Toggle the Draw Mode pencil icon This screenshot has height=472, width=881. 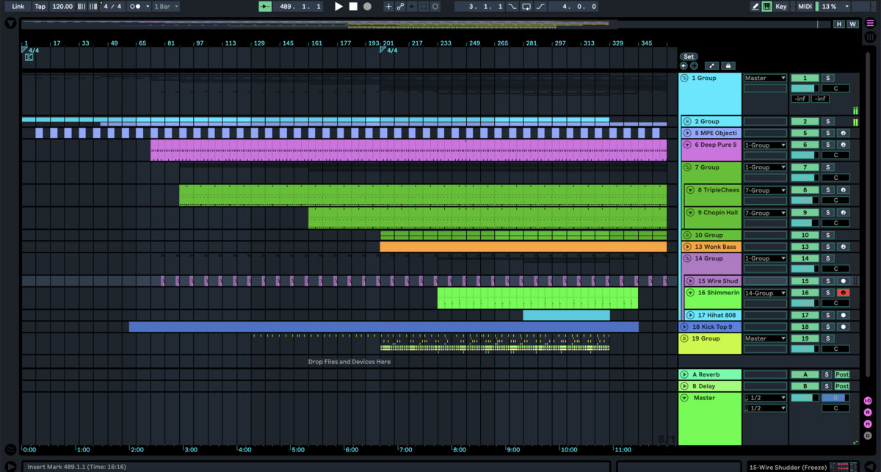[755, 7]
